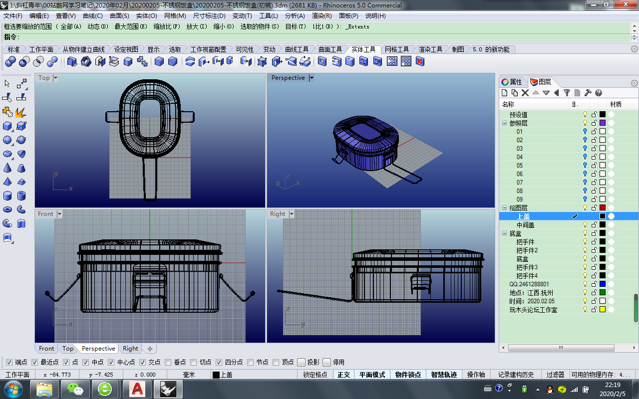Open the AutoCAD taskbar icon

pos(137,389)
